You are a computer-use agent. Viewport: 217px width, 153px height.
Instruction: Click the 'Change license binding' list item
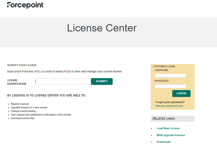pyautogui.click(x=23, y=111)
